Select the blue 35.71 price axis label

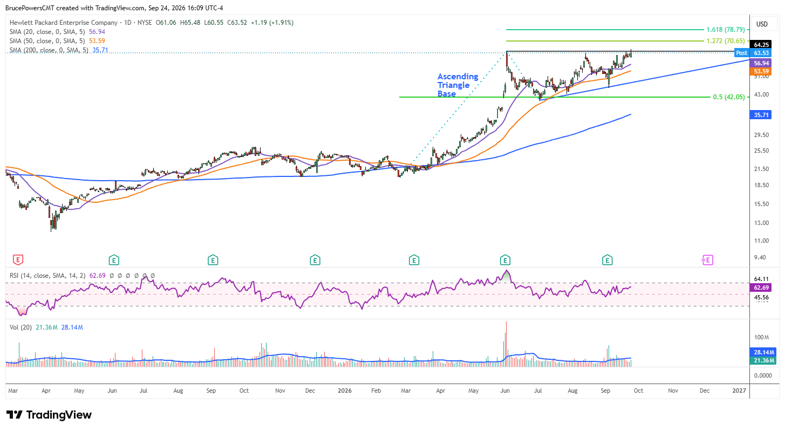pos(761,115)
